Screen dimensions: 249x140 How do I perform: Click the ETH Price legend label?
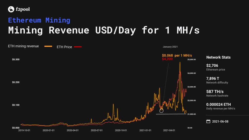pyautogui.click(x=64, y=47)
